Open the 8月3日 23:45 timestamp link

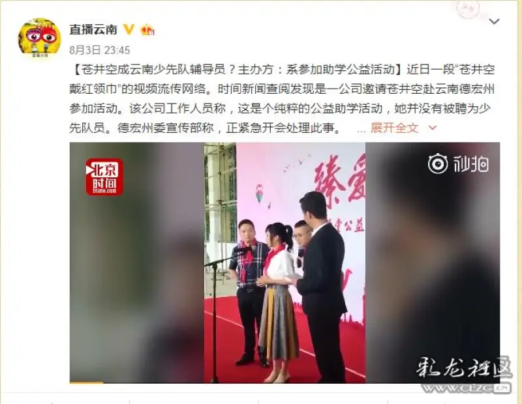[100, 50]
